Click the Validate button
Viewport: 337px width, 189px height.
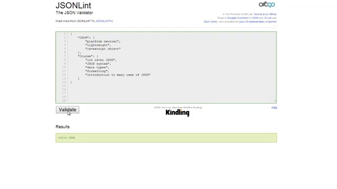(67, 110)
